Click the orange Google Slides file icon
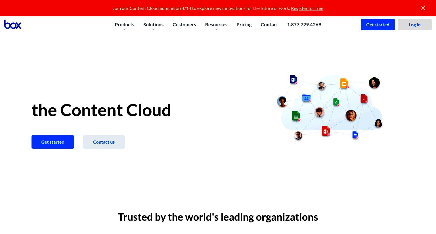This screenshot has height=234, width=436. pos(344,83)
